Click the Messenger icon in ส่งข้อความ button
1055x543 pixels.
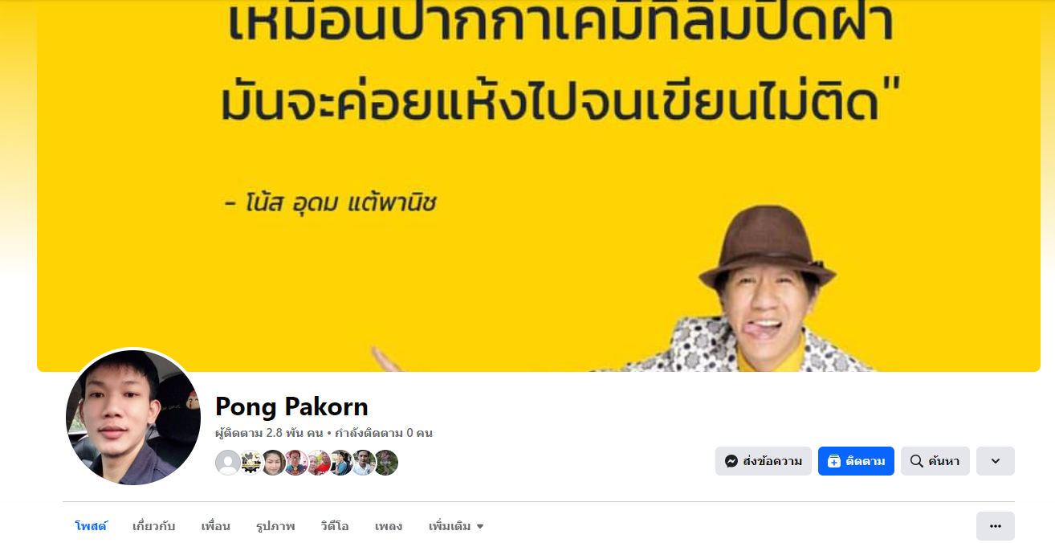coord(731,461)
